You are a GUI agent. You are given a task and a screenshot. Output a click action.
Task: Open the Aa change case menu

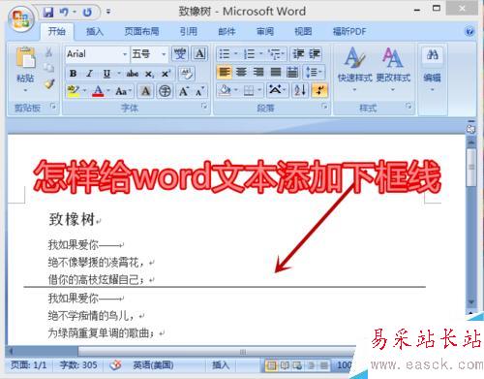pos(123,91)
